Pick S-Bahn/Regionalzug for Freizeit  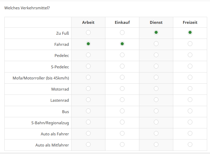point(190,122)
